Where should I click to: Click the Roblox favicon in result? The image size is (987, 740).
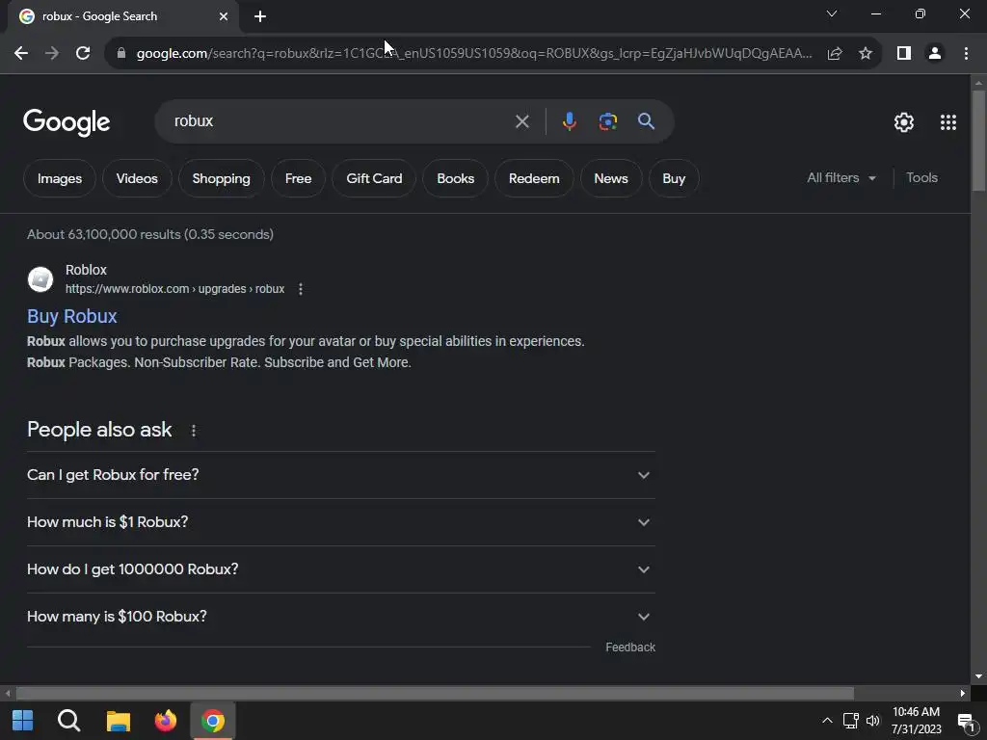pyautogui.click(x=40, y=279)
